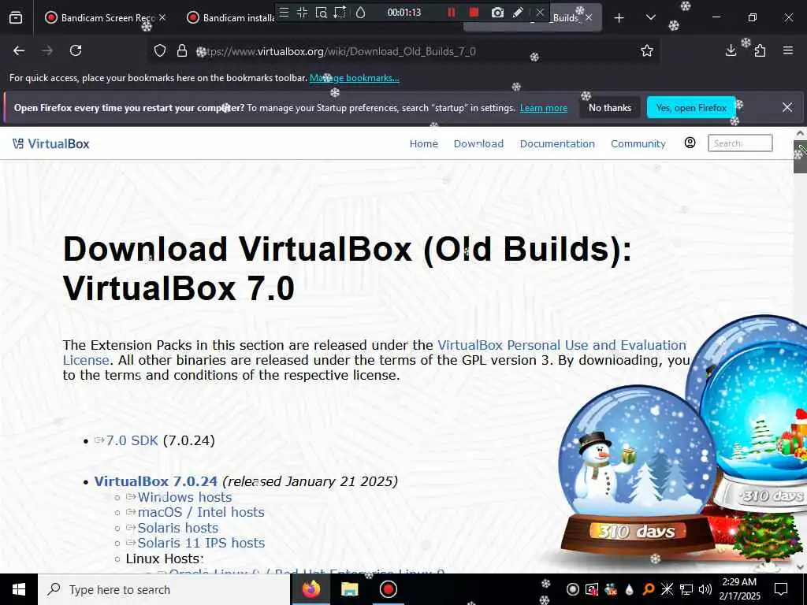Open the Documentation nav item
Image resolution: width=807 pixels, height=605 pixels.
[x=557, y=143]
